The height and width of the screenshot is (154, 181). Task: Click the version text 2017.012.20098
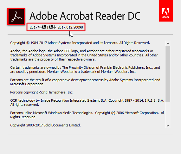tap(70, 27)
